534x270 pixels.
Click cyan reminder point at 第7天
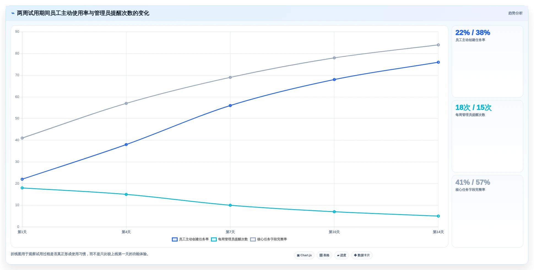[230, 205]
